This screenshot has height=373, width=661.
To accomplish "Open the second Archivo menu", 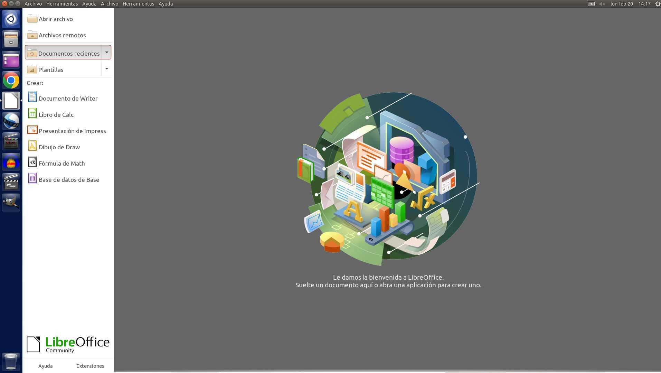I will (110, 4).
